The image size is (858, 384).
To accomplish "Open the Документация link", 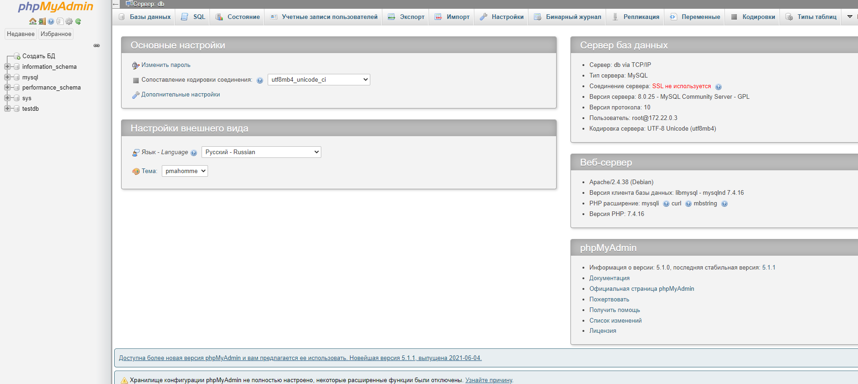I will tap(609, 278).
